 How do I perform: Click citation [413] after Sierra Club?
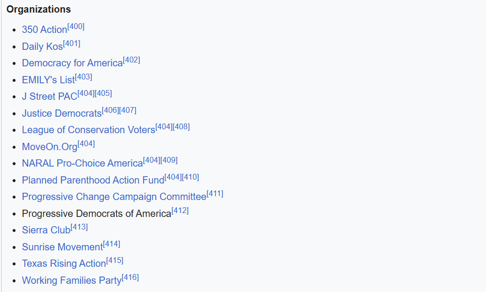click(79, 227)
